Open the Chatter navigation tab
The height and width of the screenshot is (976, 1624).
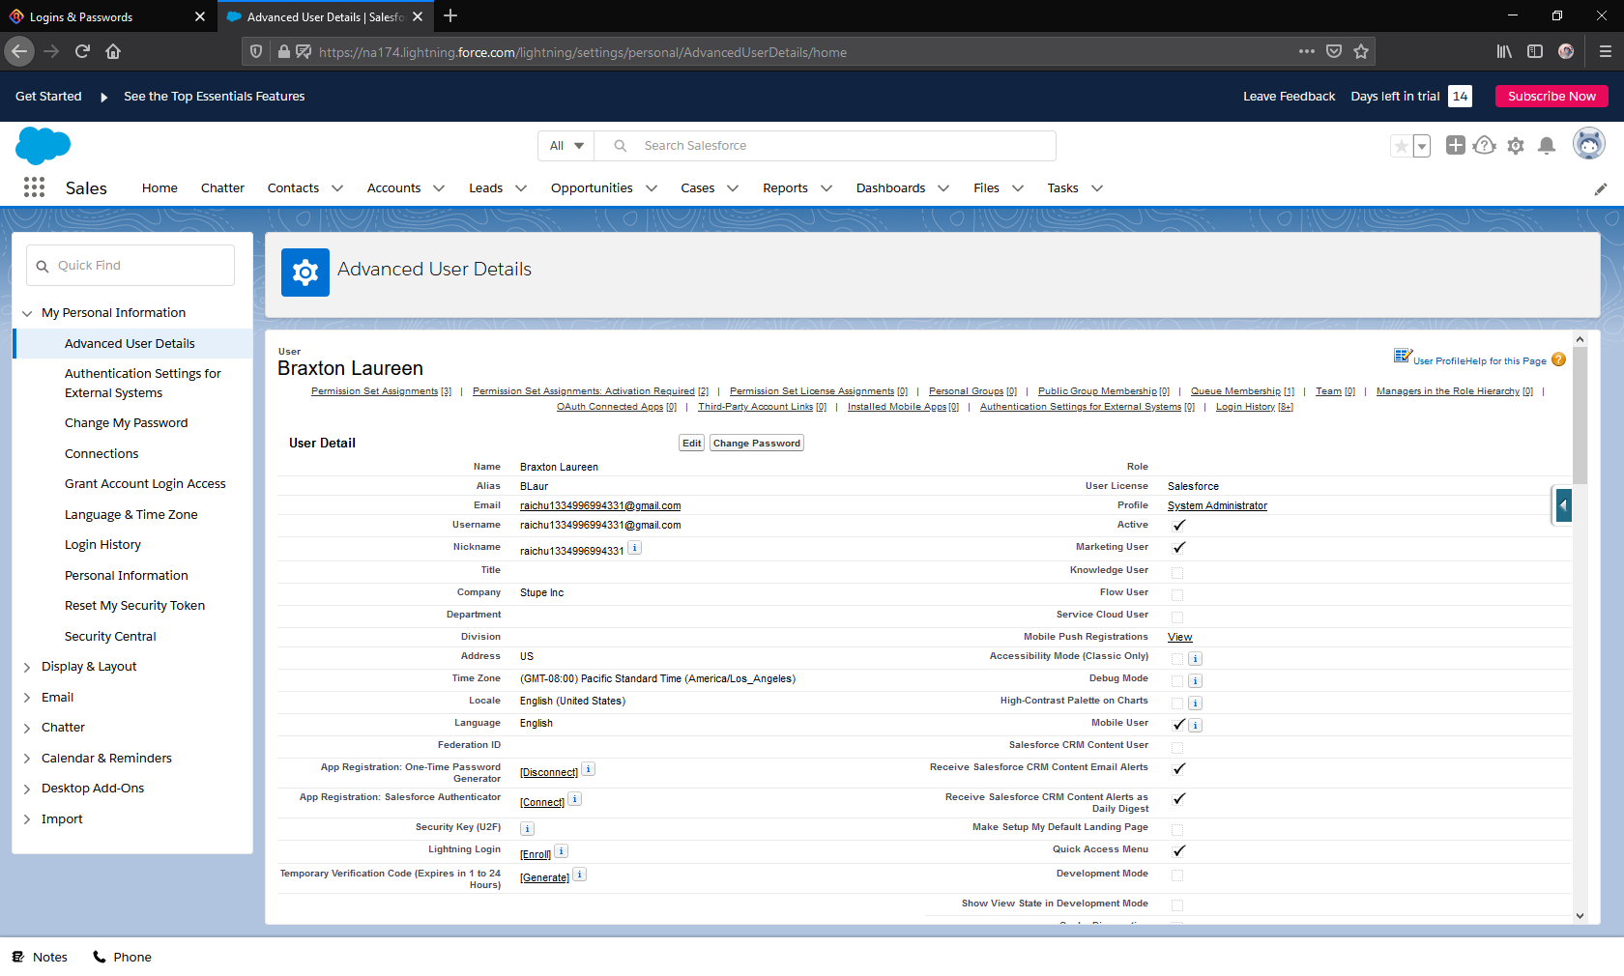coord(222,188)
